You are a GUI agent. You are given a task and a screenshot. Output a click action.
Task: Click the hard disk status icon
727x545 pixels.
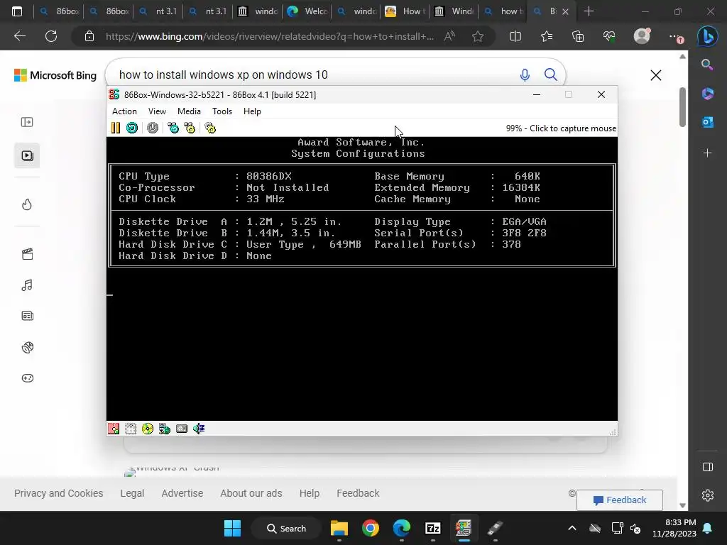[182, 429]
